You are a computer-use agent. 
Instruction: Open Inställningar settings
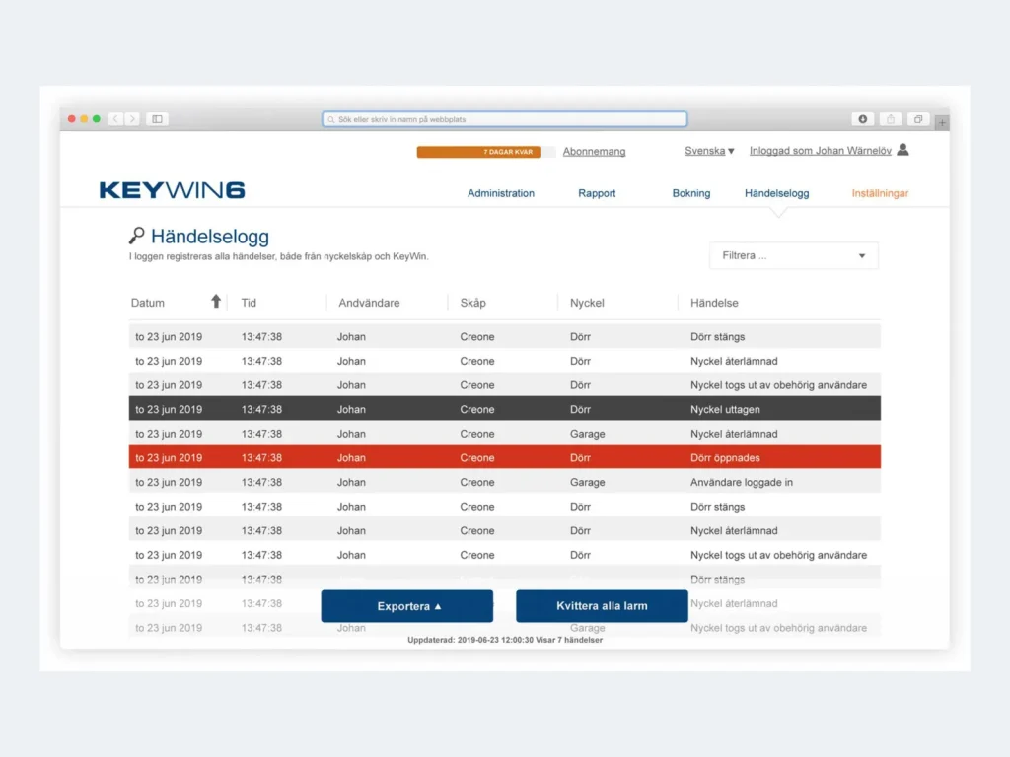880,193
